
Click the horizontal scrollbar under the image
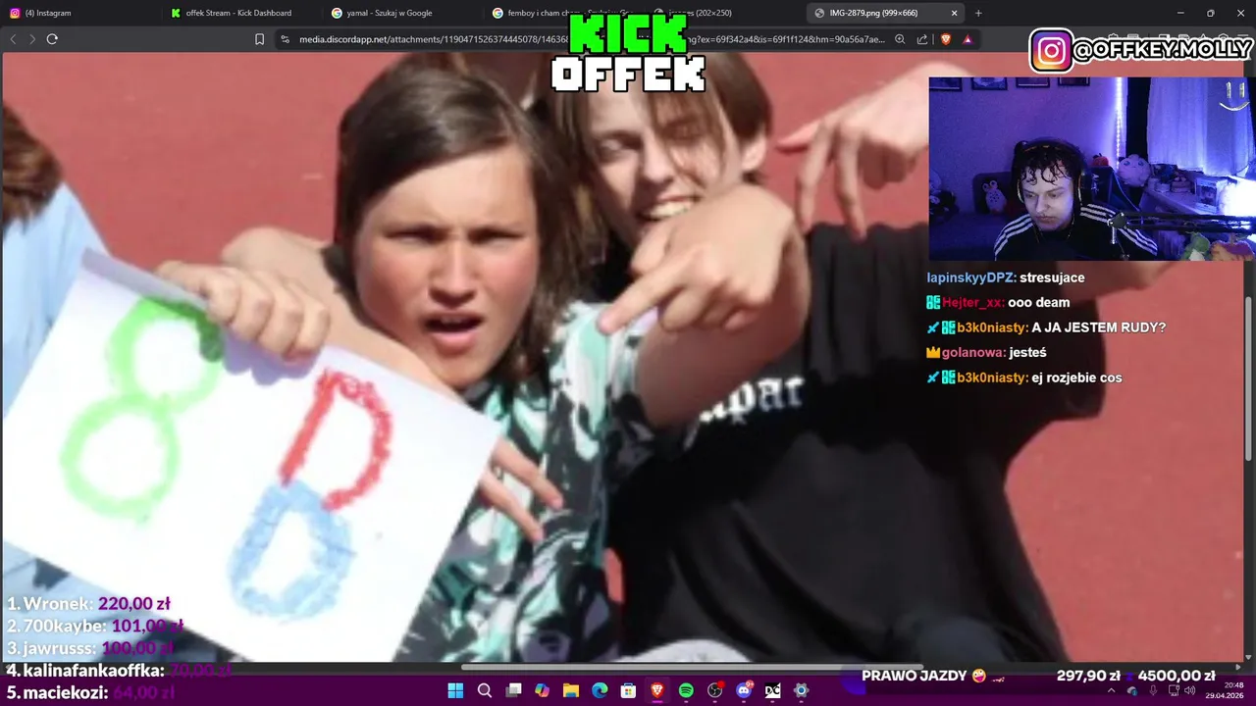pyautogui.click(x=692, y=667)
